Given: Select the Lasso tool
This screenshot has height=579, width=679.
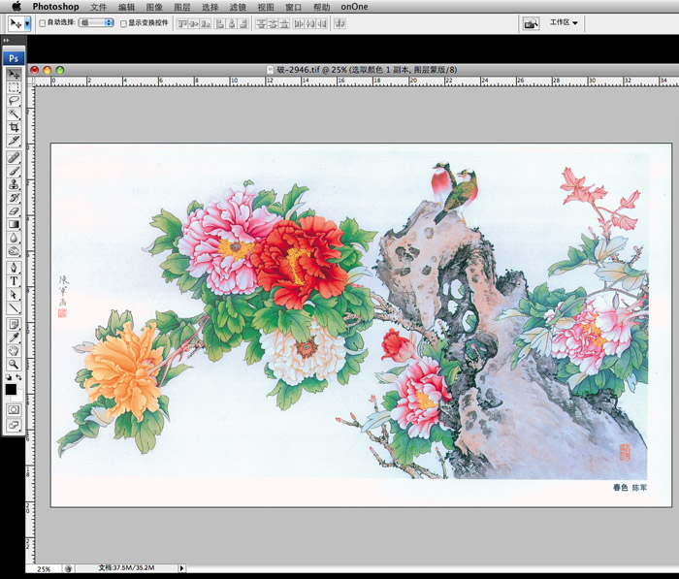Looking at the screenshot, I should [x=14, y=101].
